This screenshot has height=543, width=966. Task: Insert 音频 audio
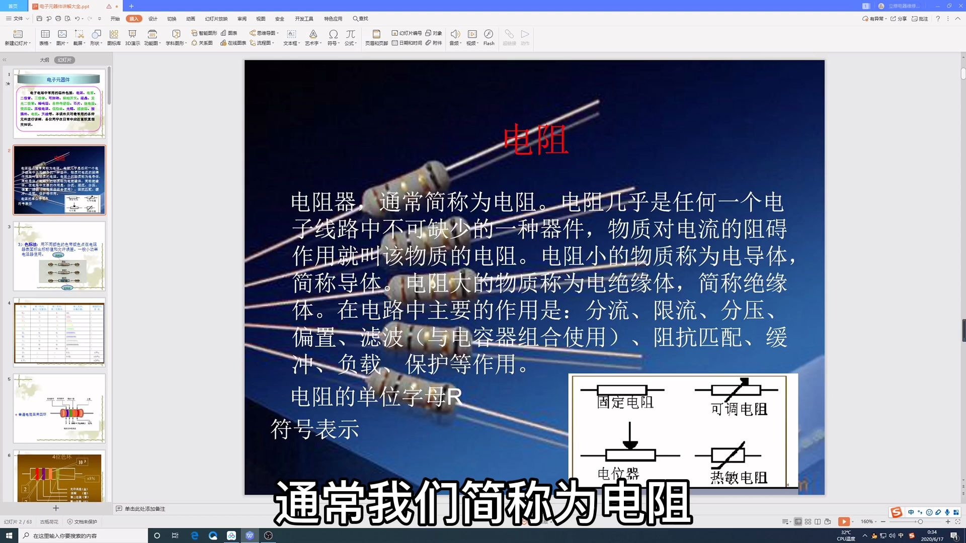pos(455,37)
